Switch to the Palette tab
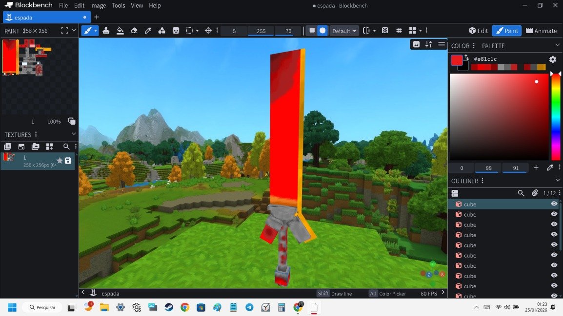The image size is (563, 316). click(493, 46)
